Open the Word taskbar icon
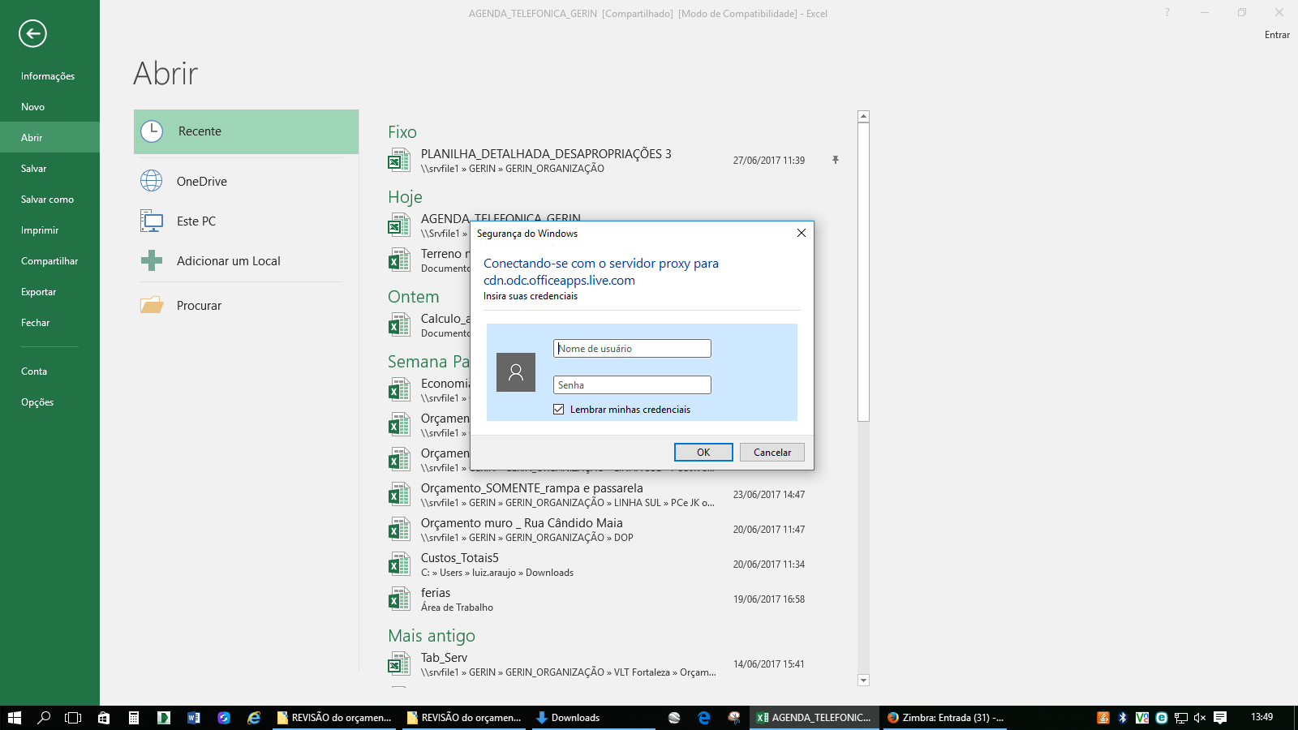 (x=194, y=718)
